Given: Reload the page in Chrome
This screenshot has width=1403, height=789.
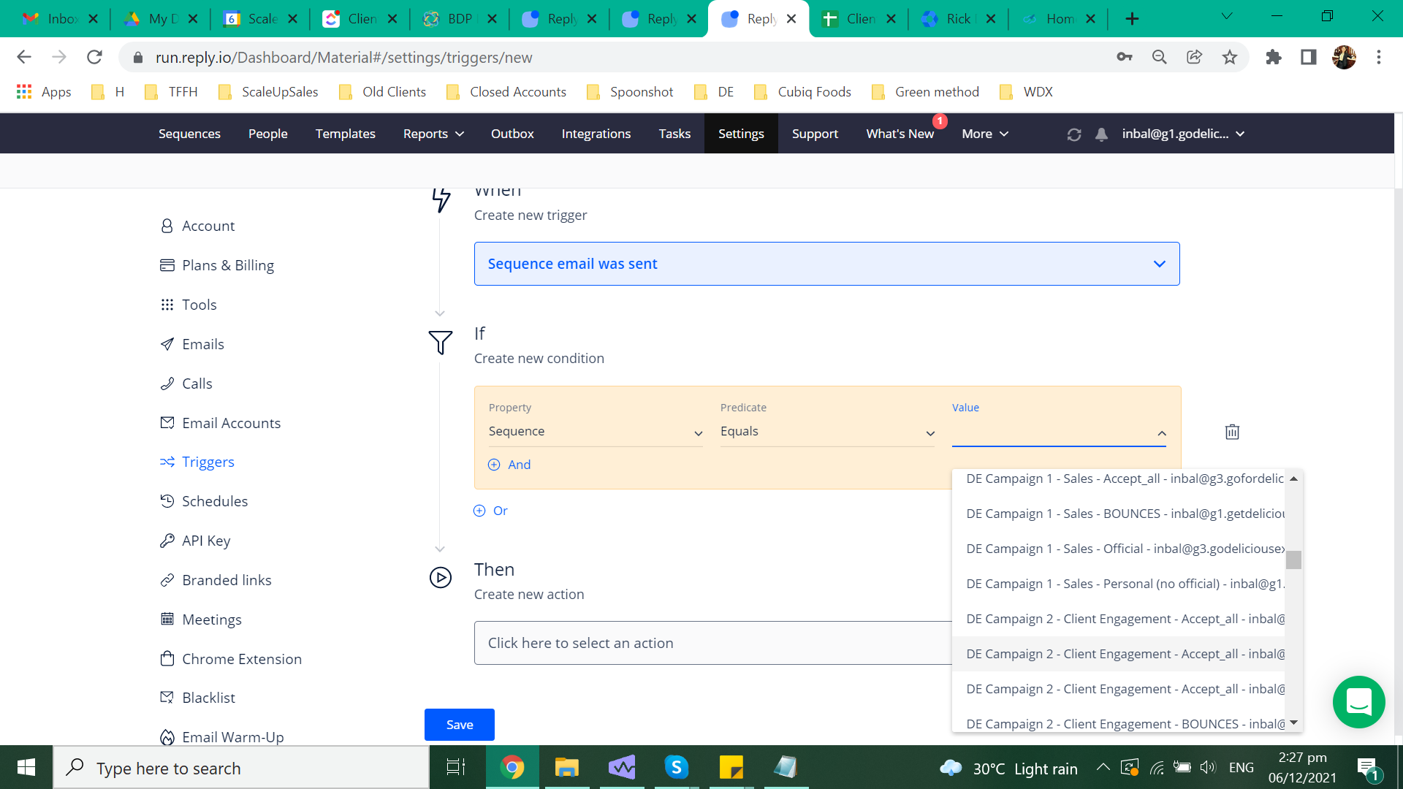Looking at the screenshot, I should (x=94, y=57).
